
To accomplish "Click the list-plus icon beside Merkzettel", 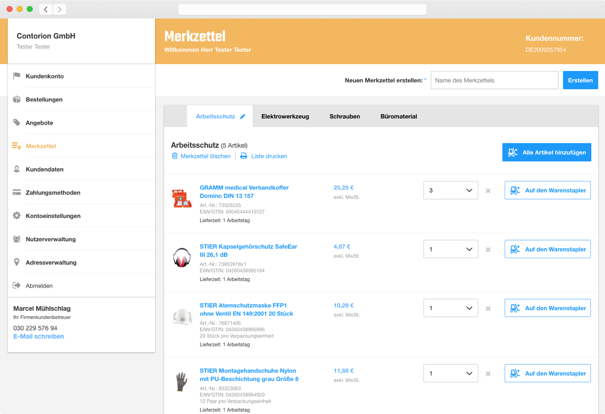I will (x=17, y=146).
